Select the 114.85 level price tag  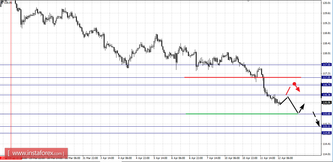coord(326,133)
